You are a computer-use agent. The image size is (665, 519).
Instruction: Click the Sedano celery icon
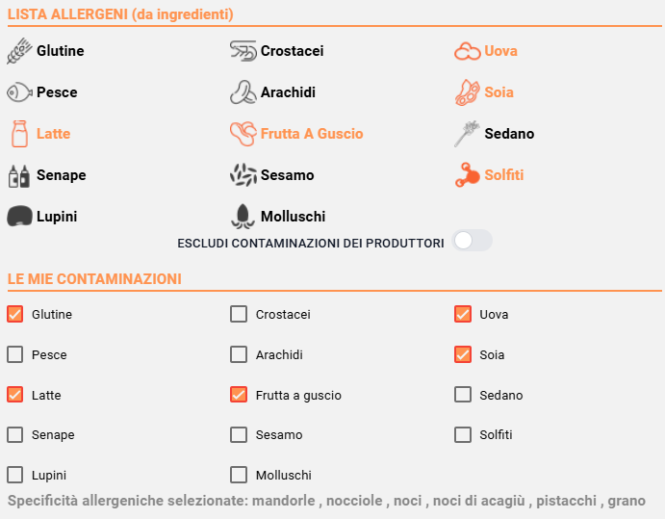(x=467, y=134)
